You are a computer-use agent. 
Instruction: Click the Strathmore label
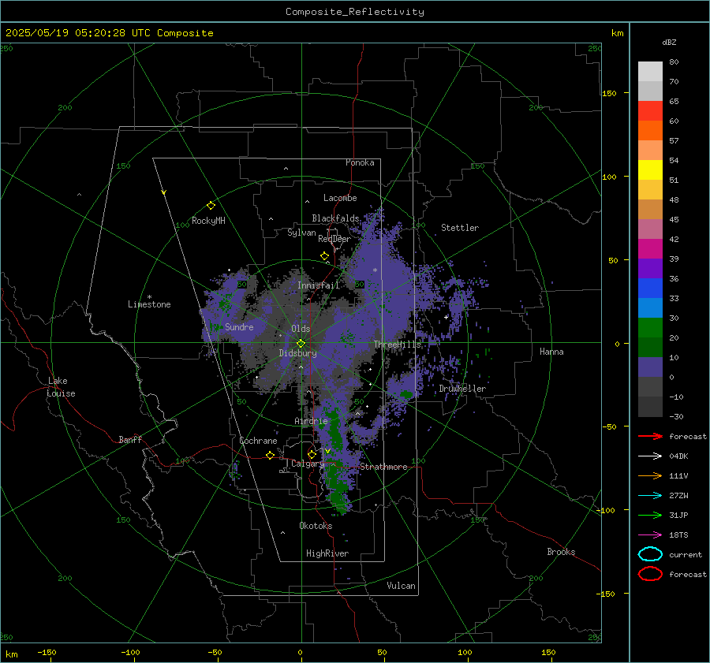coord(383,467)
